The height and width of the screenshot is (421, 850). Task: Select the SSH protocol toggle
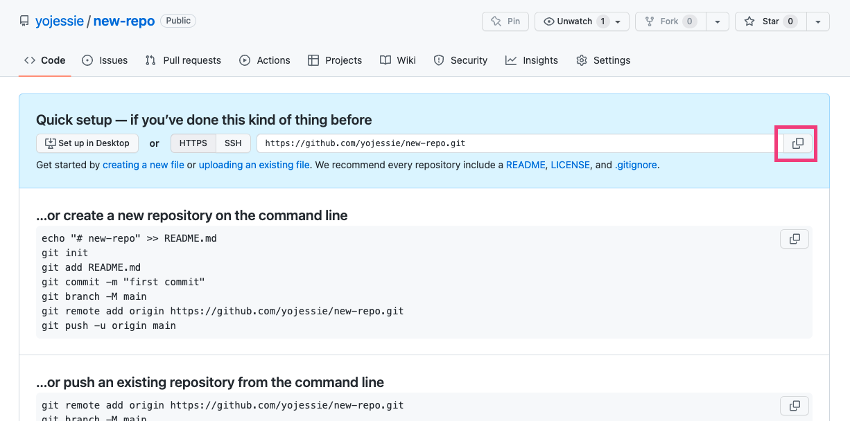pyautogui.click(x=234, y=143)
